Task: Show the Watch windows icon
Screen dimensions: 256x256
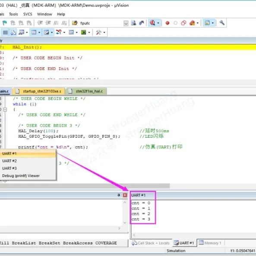Action: click(x=22, y=32)
